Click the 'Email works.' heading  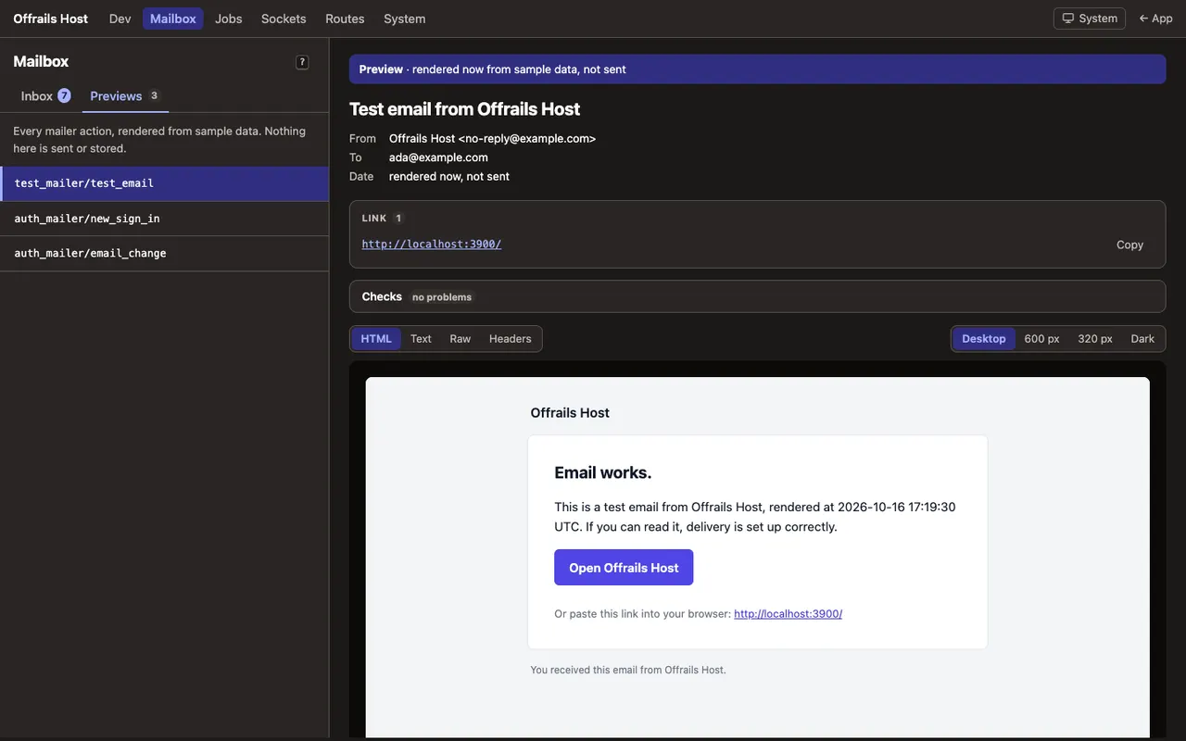click(602, 472)
